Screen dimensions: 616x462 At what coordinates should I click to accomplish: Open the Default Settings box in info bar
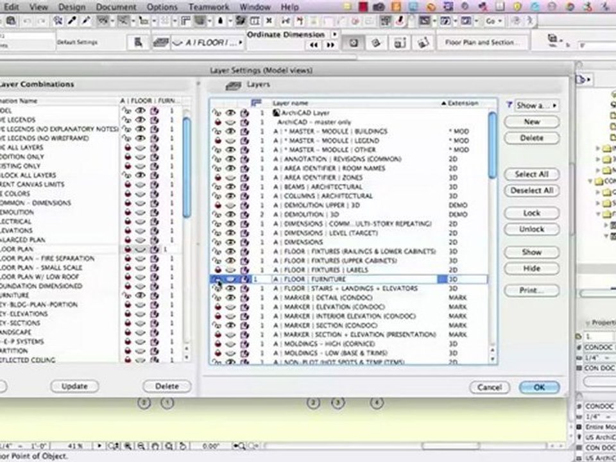tap(77, 42)
